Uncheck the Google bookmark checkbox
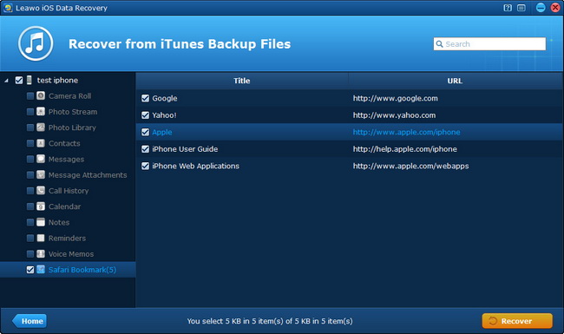This screenshot has height=334, width=564. (145, 99)
